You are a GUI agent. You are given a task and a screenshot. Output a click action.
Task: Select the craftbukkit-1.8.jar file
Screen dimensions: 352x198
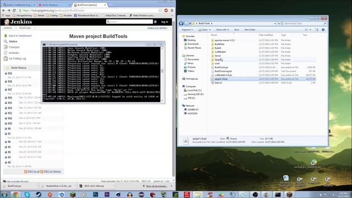[263, 75]
